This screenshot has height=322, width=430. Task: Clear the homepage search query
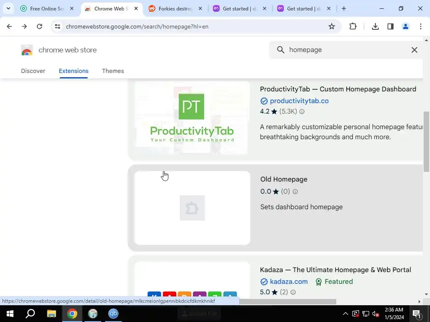click(x=414, y=50)
